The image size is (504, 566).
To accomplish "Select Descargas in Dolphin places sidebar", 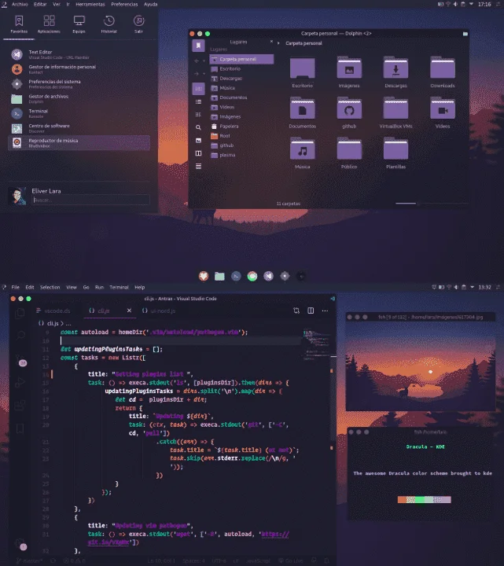I will point(241,79).
